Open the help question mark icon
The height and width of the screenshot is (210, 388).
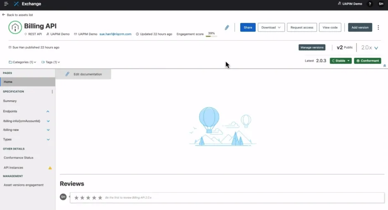pyautogui.click(x=370, y=4)
